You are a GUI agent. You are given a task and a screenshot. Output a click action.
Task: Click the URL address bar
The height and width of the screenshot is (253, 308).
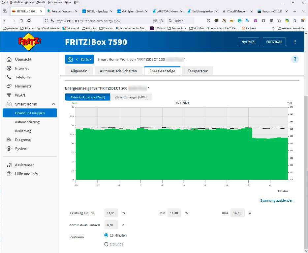tap(104, 21)
